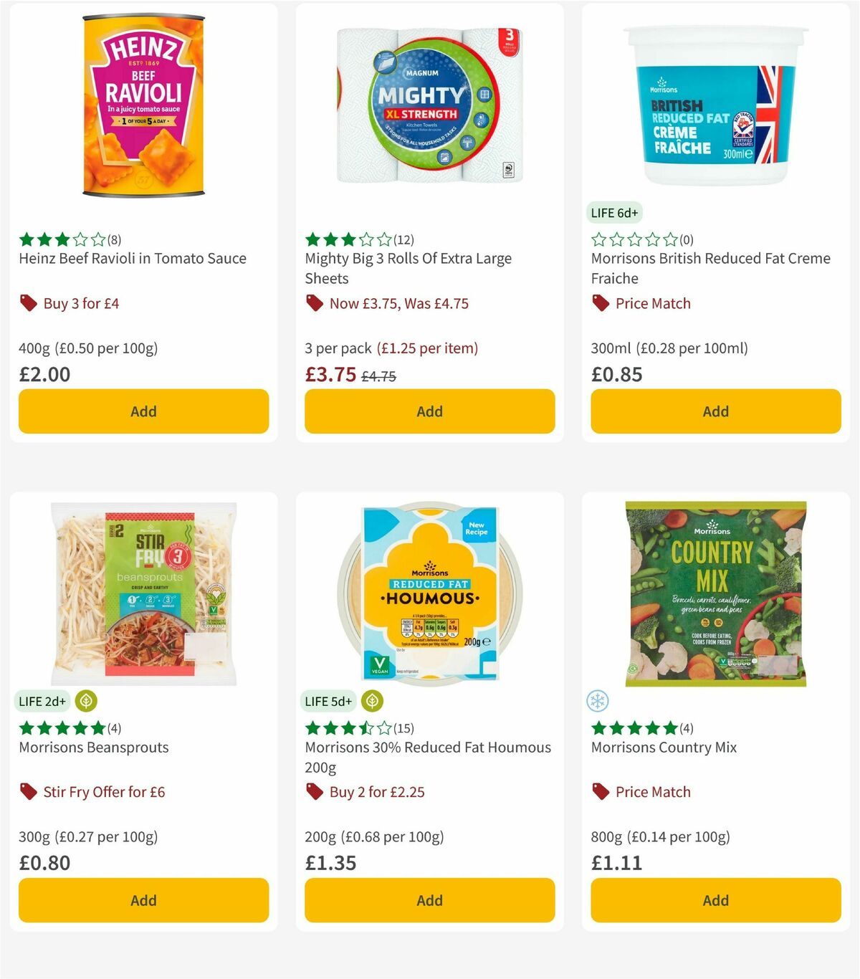Click the green leaf icon next to LIFE 2d+ badge

tap(85, 701)
